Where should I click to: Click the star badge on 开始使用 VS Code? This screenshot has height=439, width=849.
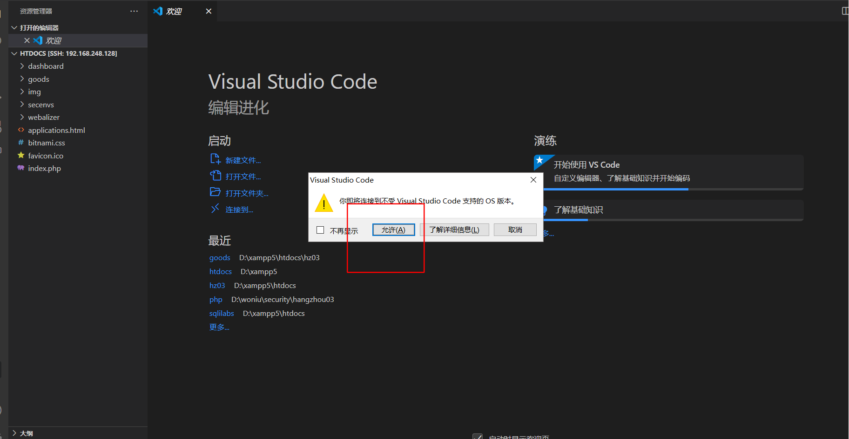(x=539, y=160)
